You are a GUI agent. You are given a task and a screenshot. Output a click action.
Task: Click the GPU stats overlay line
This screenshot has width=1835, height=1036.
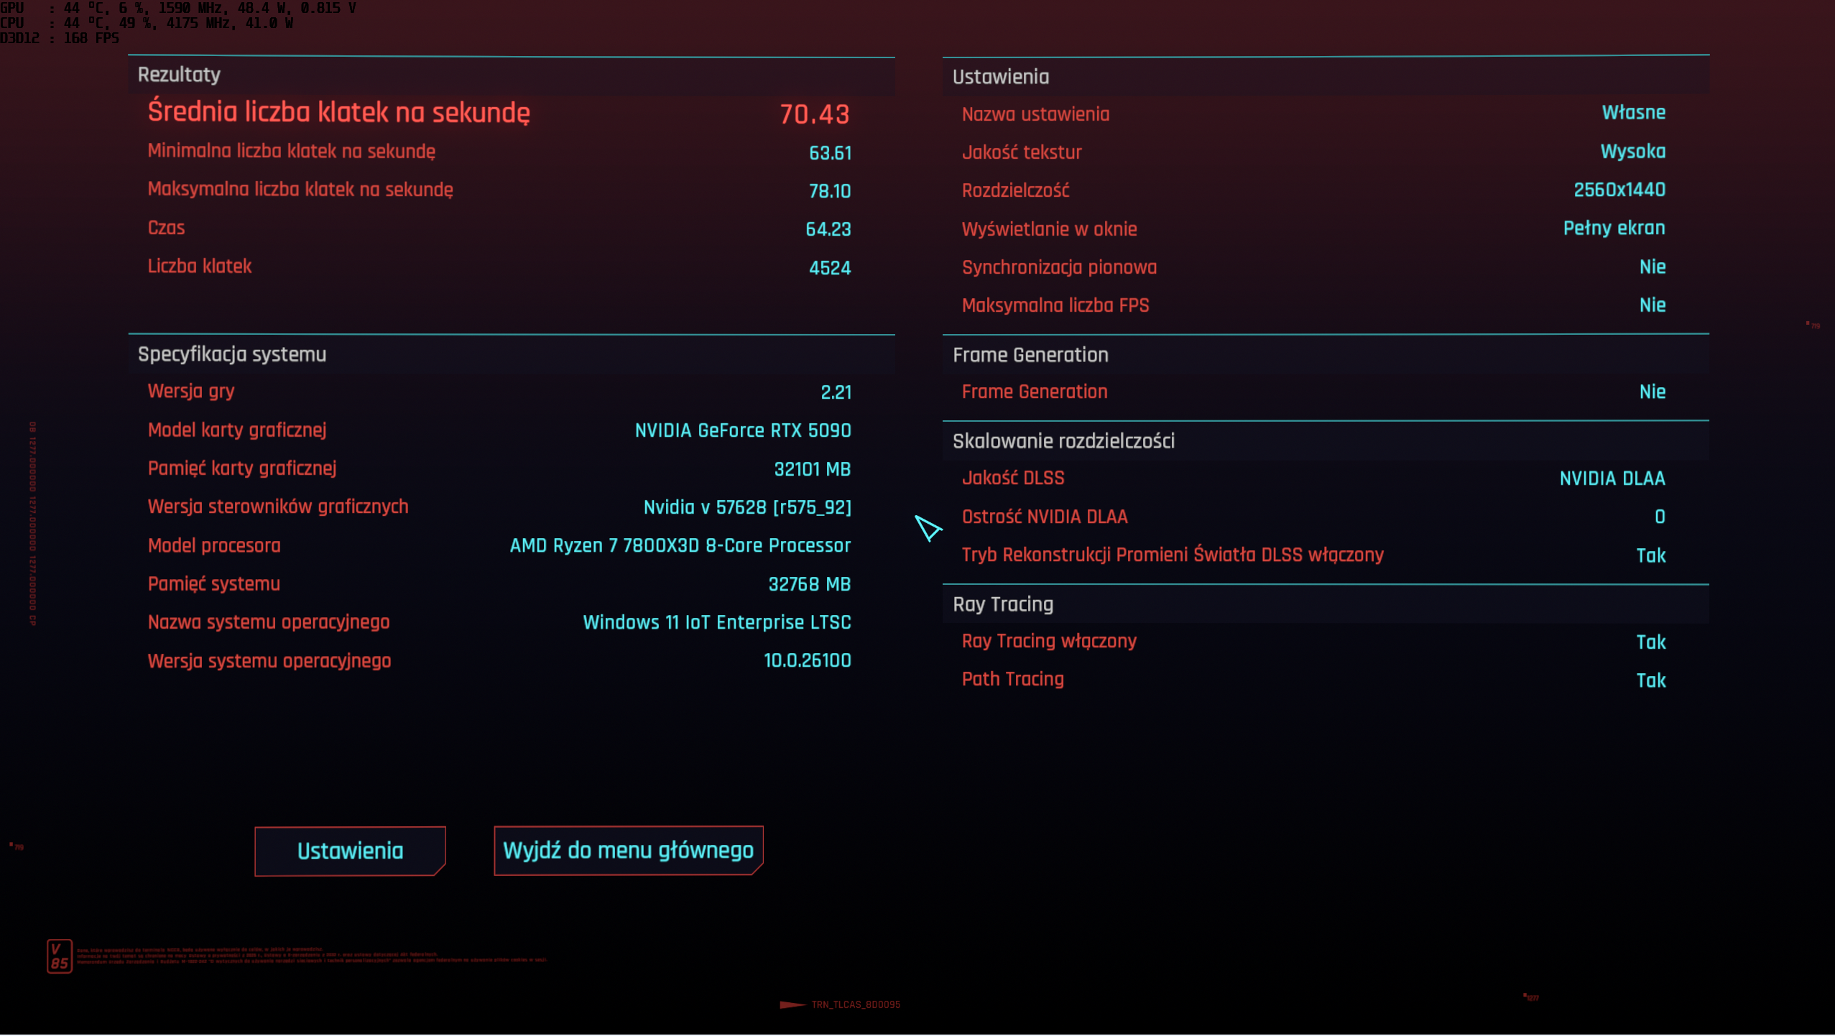[178, 8]
